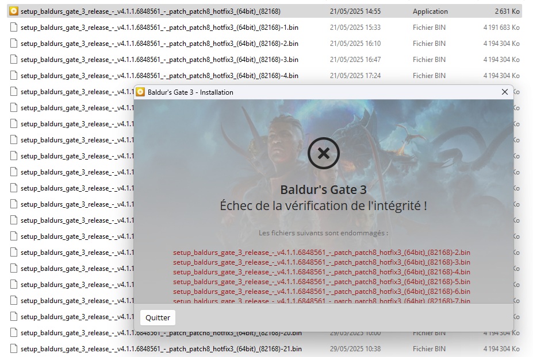Click the Application type cell
The width and height of the screenshot is (533, 357).
(x=430, y=11)
